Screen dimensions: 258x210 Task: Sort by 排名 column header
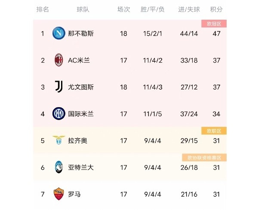(43, 9)
